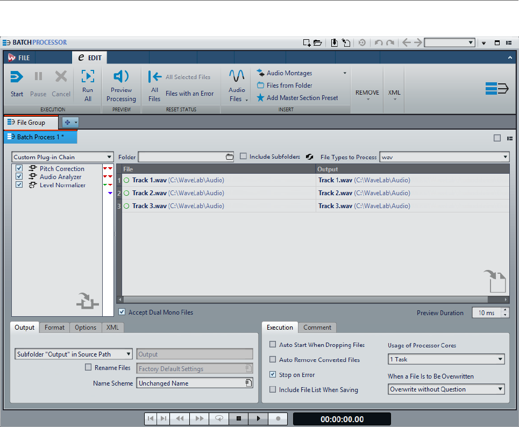Click the stop playback button
Viewport: 519px width, 427px height.
(x=239, y=419)
